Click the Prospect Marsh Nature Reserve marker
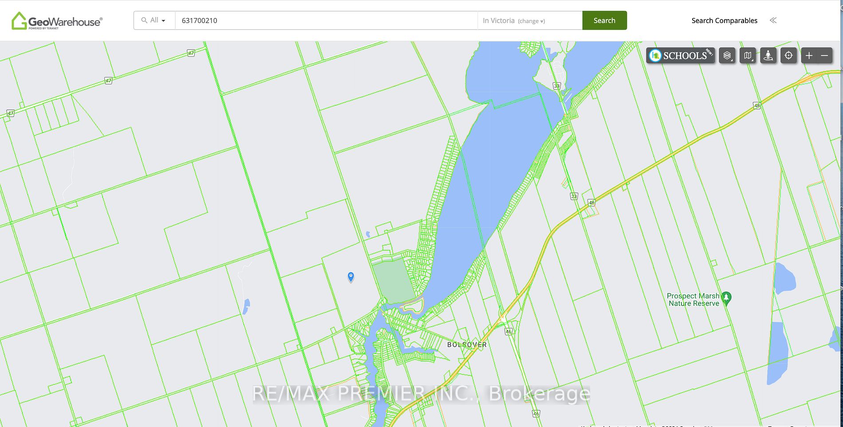 (726, 298)
